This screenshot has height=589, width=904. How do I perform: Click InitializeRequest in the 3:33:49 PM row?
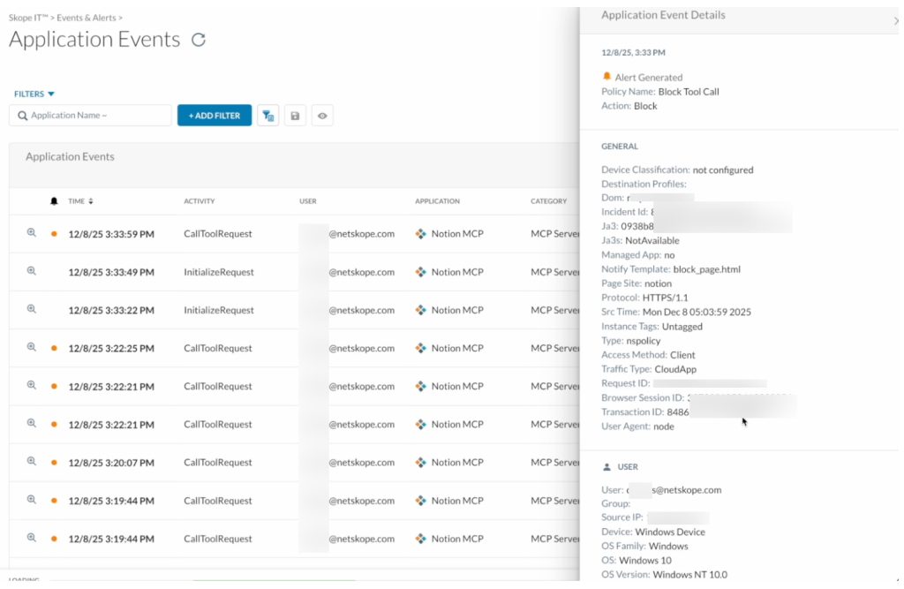[x=219, y=272]
